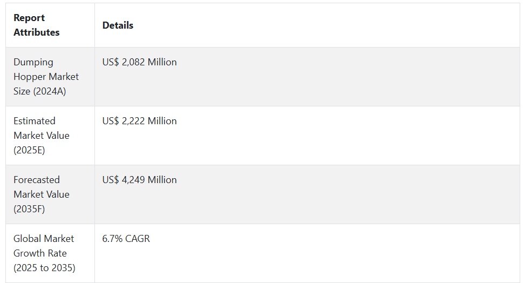Click the "6.7%" figure
The height and width of the screenshot is (283, 524).
click(x=112, y=239)
